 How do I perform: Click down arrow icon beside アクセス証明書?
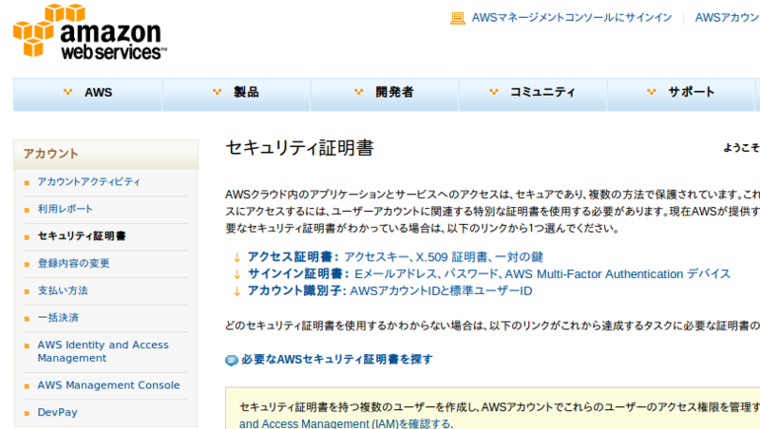click(237, 257)
